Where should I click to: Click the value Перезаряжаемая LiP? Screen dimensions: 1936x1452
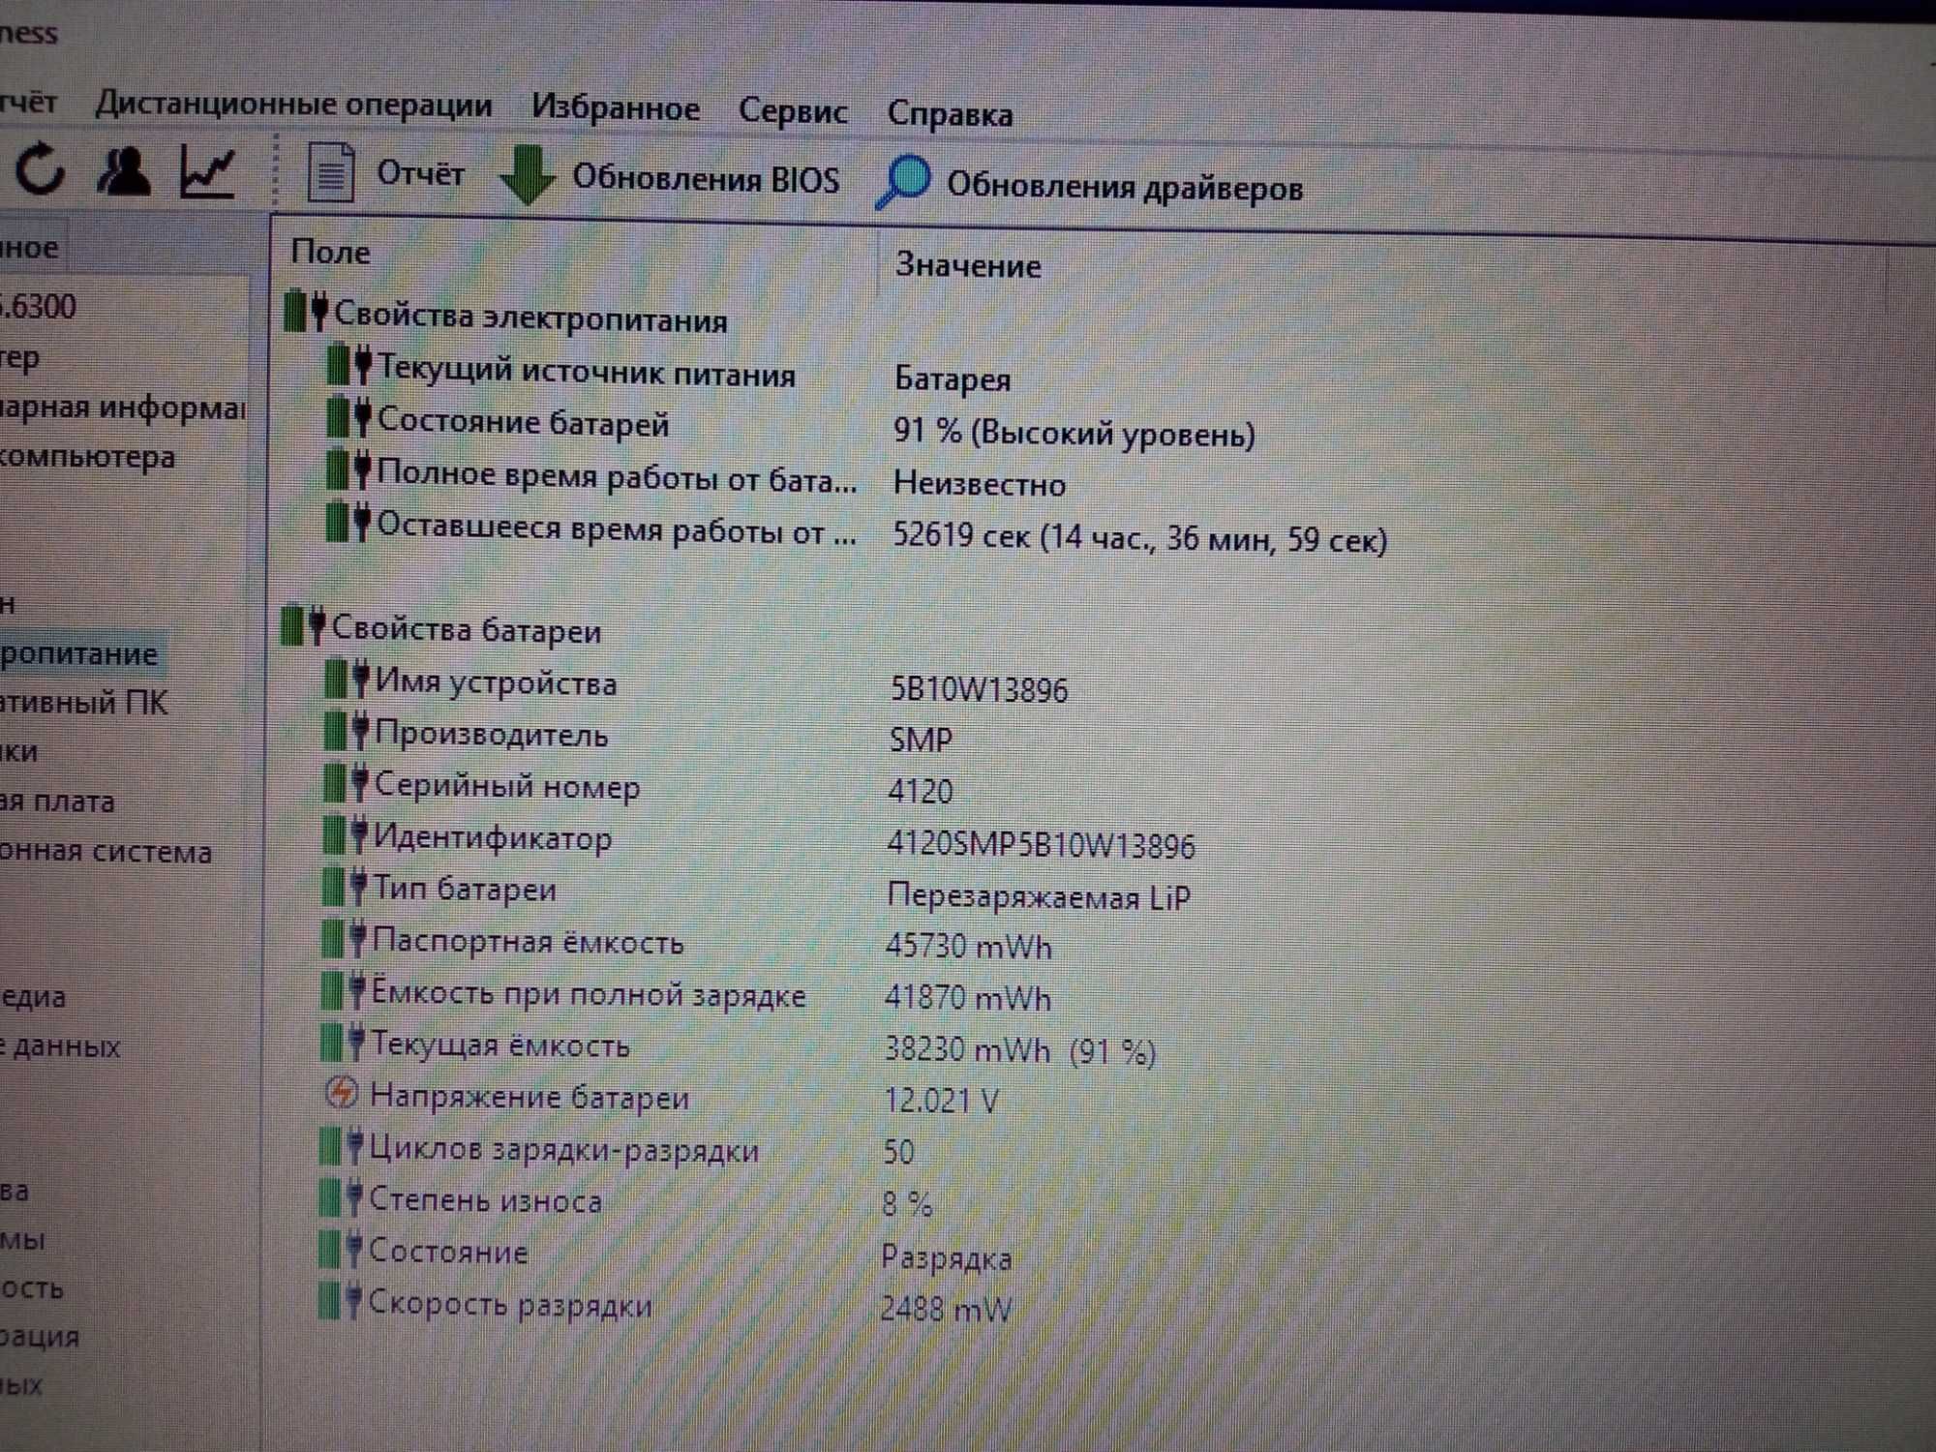click(1038, 896)
